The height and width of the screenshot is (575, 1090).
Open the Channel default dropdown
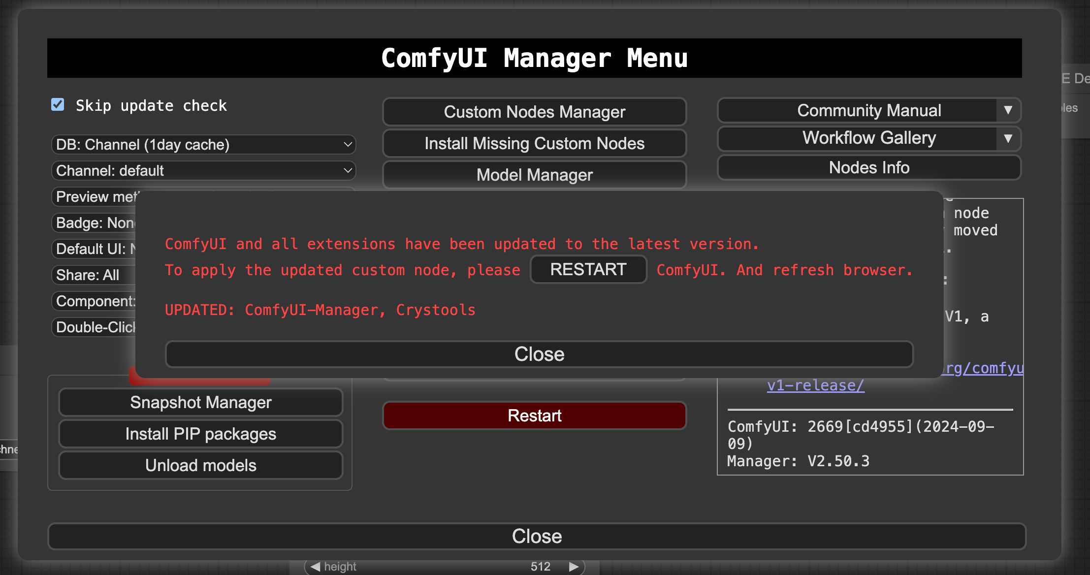[203, 171]
